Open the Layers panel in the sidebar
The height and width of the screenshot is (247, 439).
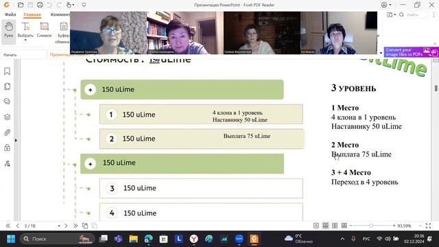[8, 117]
